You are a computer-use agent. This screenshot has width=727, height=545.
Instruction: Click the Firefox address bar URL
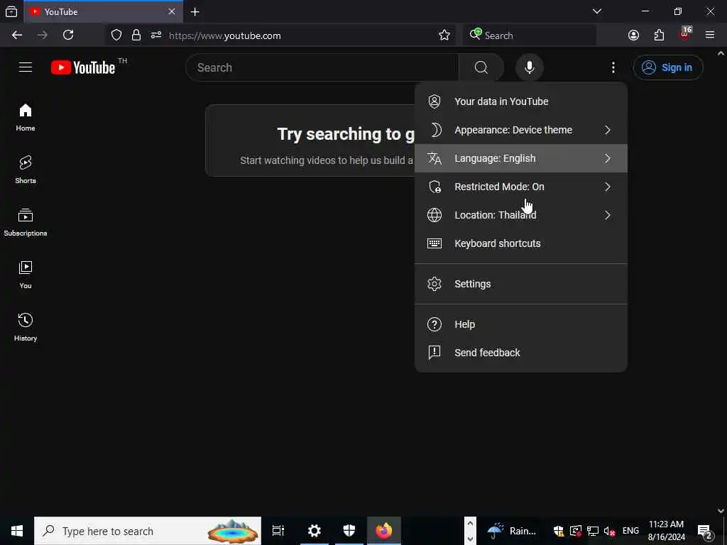(x=225, y=35)
